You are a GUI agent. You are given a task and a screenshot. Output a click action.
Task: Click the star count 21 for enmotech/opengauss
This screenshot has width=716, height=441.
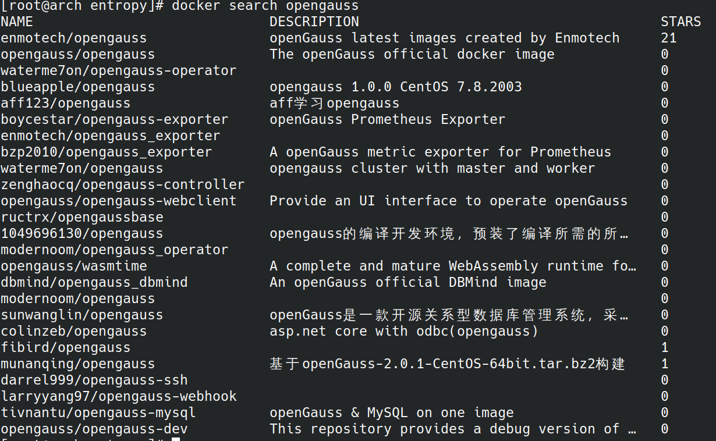[x=669, y=38]
